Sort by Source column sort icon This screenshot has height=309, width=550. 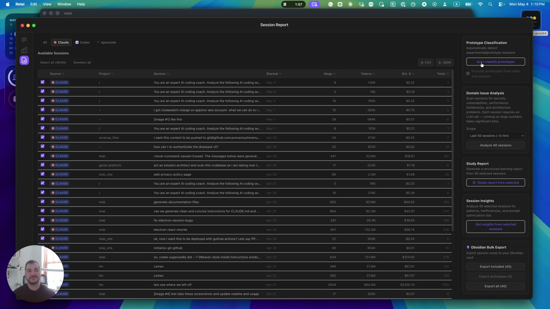pyautogui.click(x=63, y=74)
